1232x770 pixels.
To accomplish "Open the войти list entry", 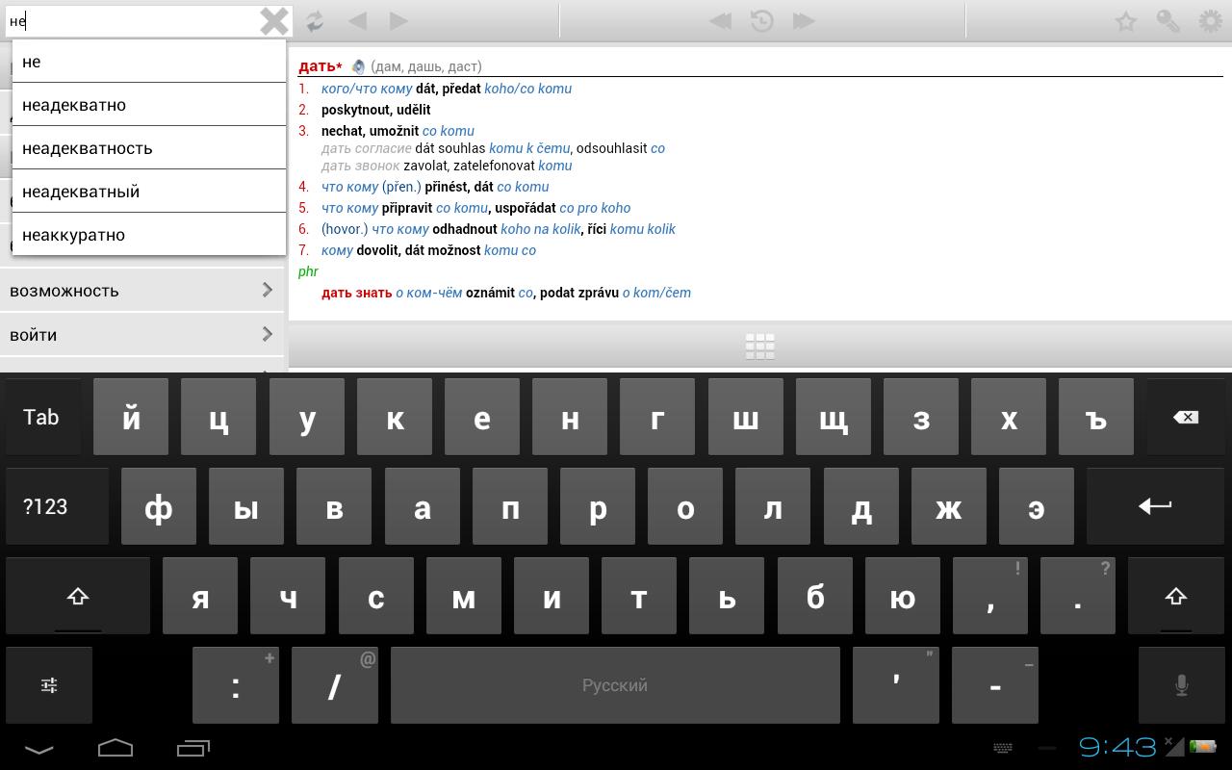I will 141,335.
